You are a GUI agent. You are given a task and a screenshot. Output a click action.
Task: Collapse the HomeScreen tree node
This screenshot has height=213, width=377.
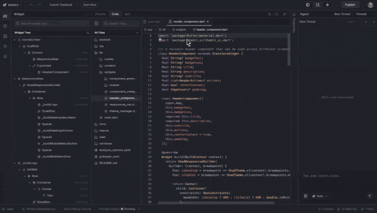pos(15,40)
